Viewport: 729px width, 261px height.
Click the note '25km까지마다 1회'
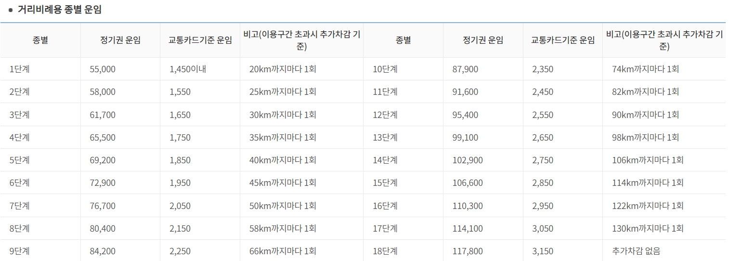click(x=283, y=91)
